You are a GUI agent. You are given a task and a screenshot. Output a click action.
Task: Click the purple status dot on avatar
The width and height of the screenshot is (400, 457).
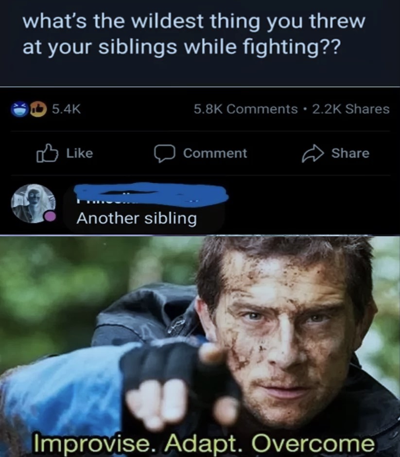tap(50, 216)
